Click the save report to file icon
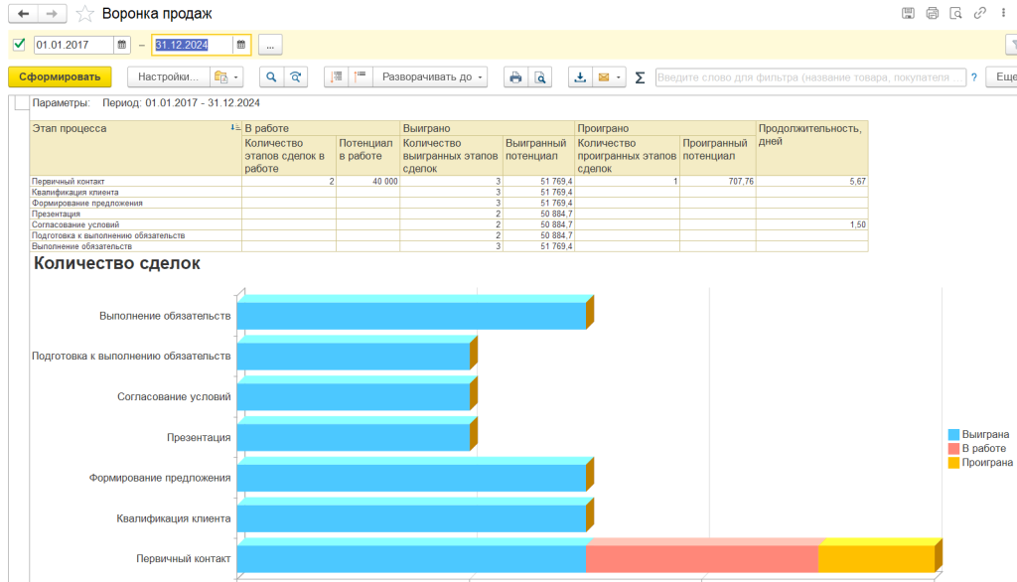The image size is (1017, 582). 581,77
